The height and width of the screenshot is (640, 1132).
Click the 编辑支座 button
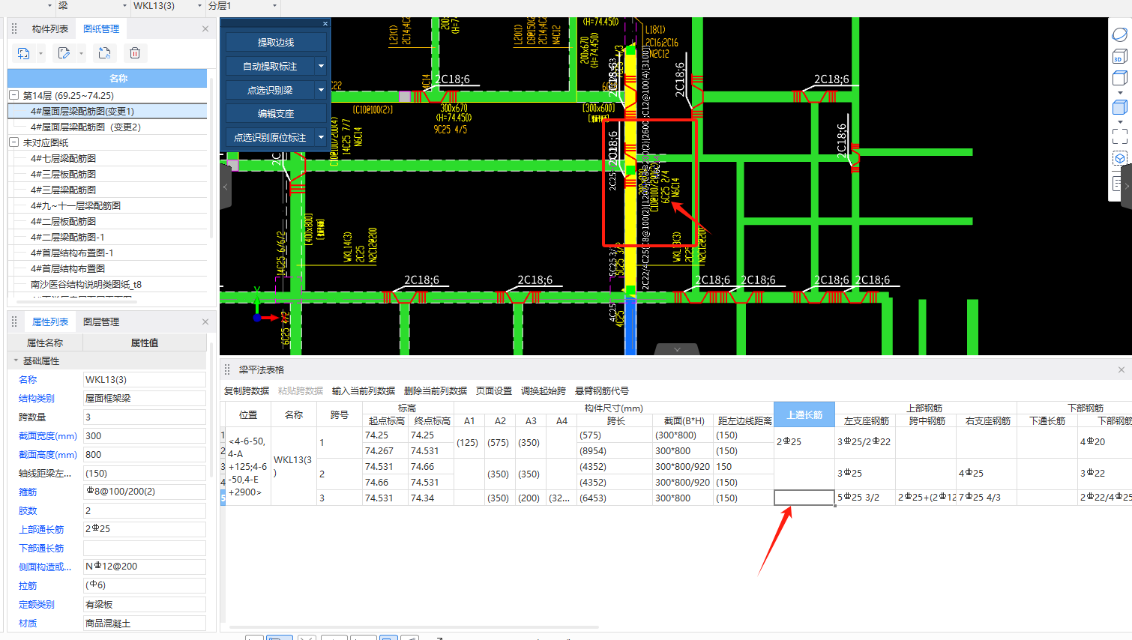coord(276,114)
